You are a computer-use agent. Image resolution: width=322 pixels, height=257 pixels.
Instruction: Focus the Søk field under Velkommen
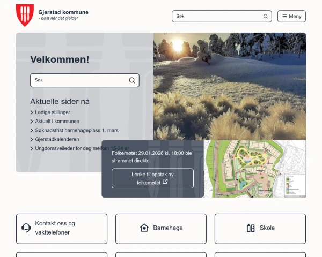click(x=78, y=80)
